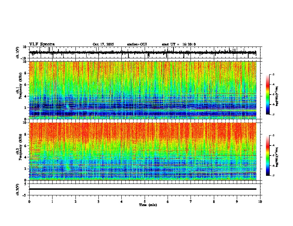Click the "5" tick on ch.3(V) axis
This screenshot has height=226, width=293.
coord(26,184)
